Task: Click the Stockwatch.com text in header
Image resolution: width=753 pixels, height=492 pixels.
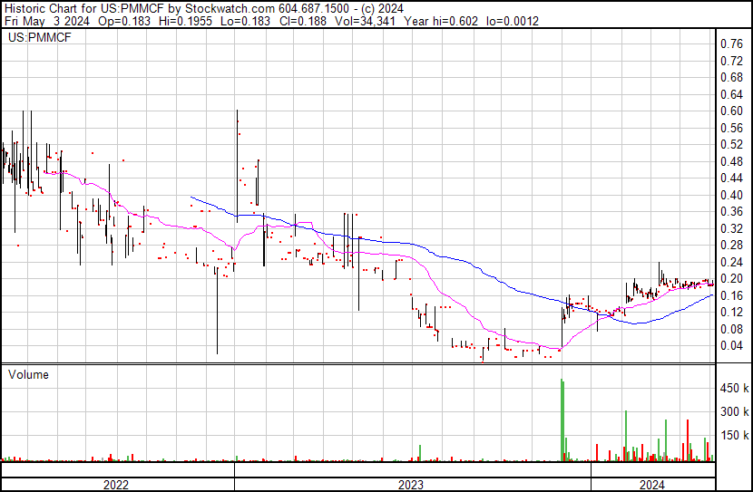Action: pos(216,8)
